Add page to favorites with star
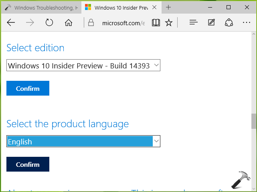The image size is (257, 192). (x=169, y=22)
